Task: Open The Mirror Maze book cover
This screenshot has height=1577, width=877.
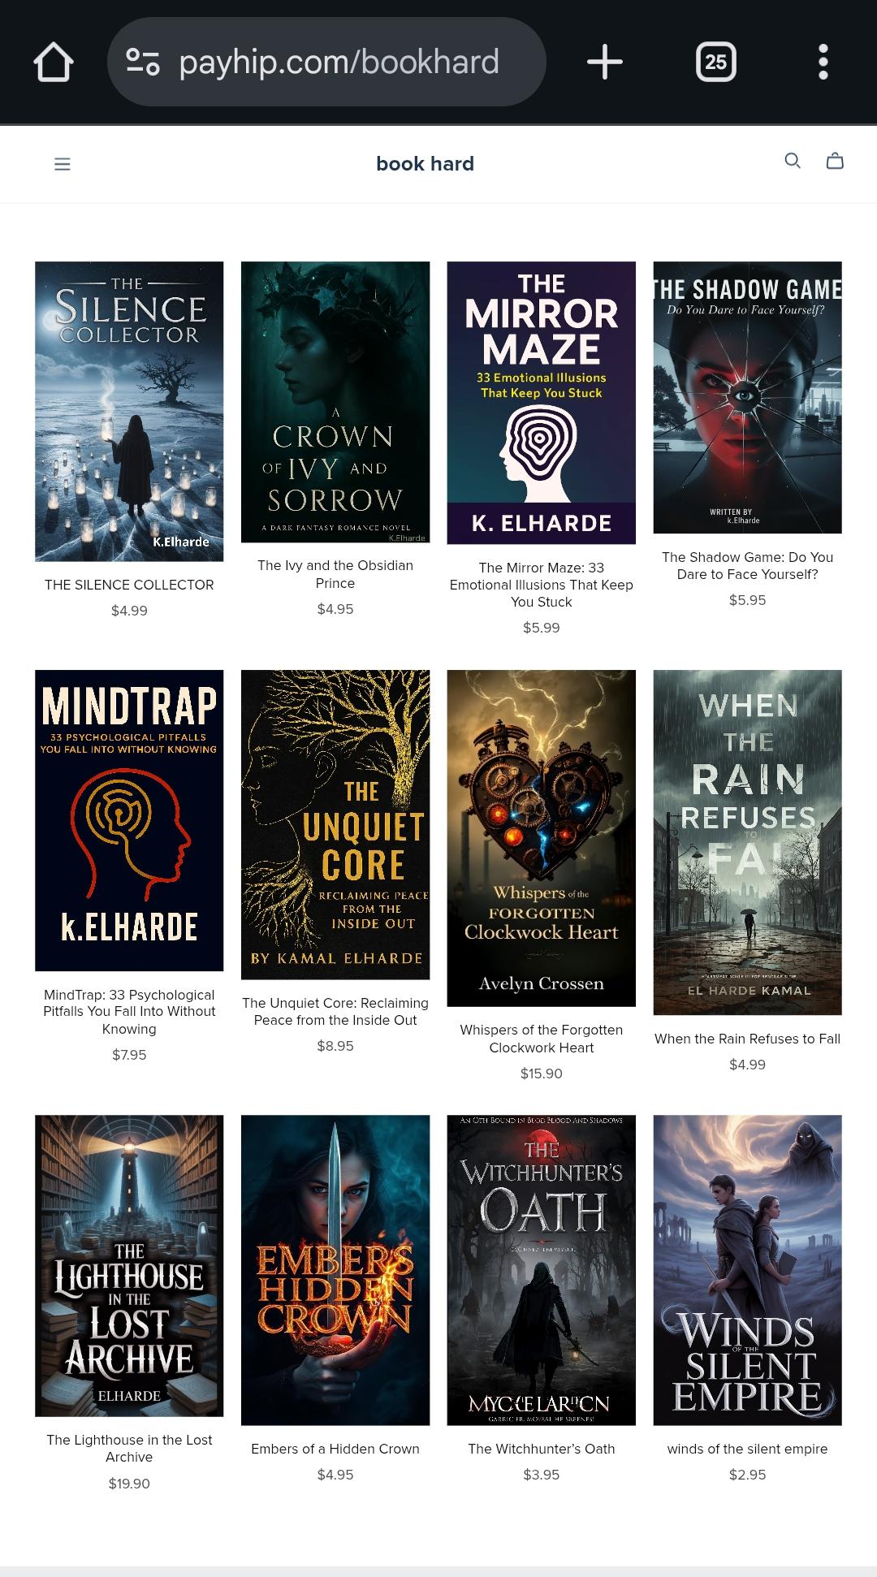Action: (542, 403)
